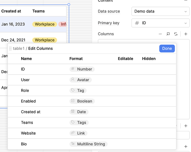Click the Workplace tag in Jan 16 row
191x152 pixels.
point(45,24)
